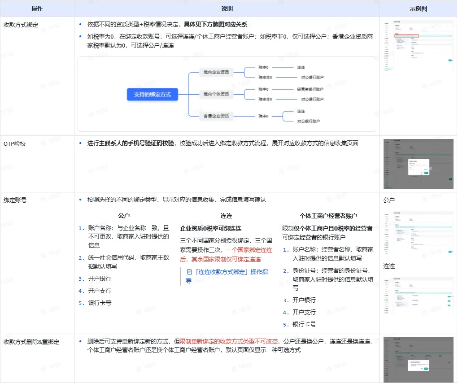Viewport: 458px width, 383px height.
Task: Click the 收款方式绑定 row label
Action: (21, 25)
